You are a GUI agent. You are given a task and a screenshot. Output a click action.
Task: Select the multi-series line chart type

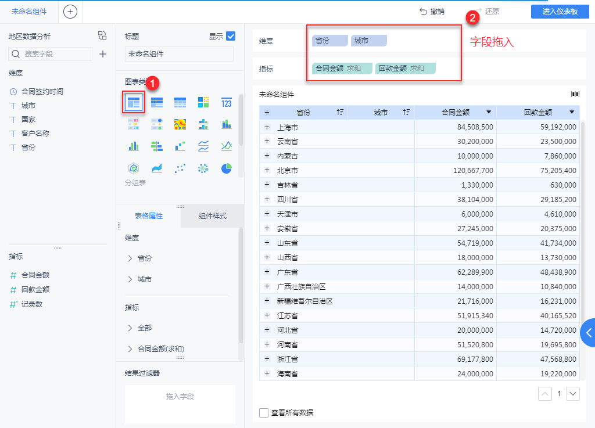pyautogui.click(x=227, y=146)
